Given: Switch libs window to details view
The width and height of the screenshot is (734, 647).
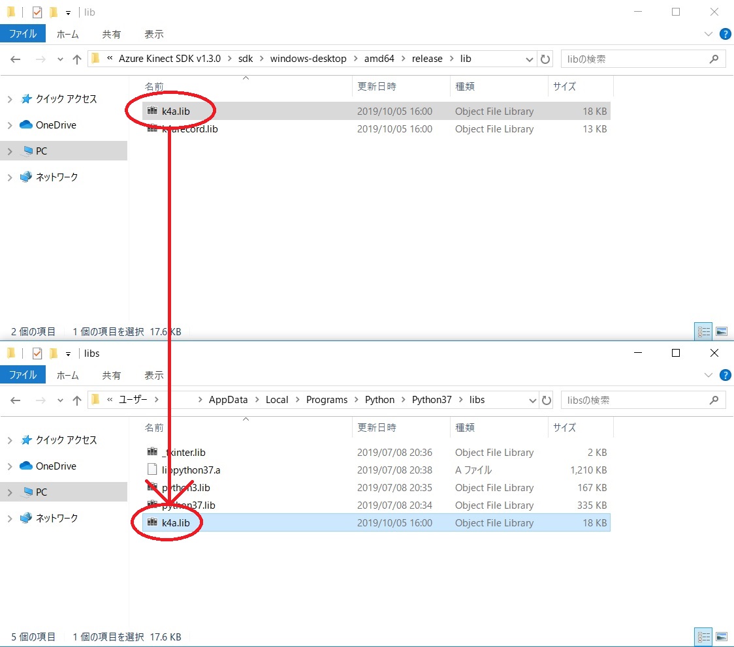Looking at the screenshot, I should pos(703,637).
